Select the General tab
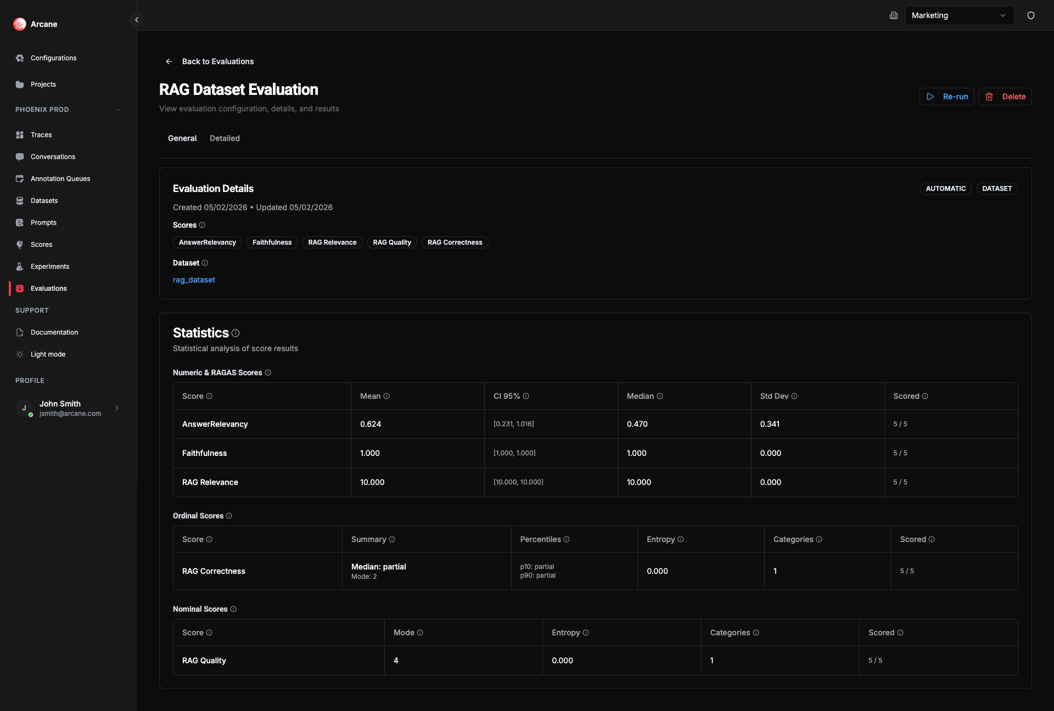The image size is (1054, 711). (182, 138)
